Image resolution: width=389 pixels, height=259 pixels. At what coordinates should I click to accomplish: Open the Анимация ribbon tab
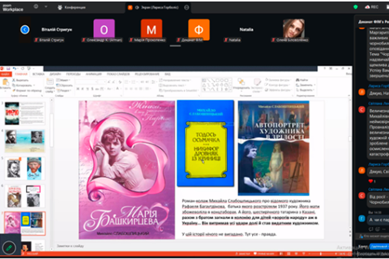click(x=93, y=74)
